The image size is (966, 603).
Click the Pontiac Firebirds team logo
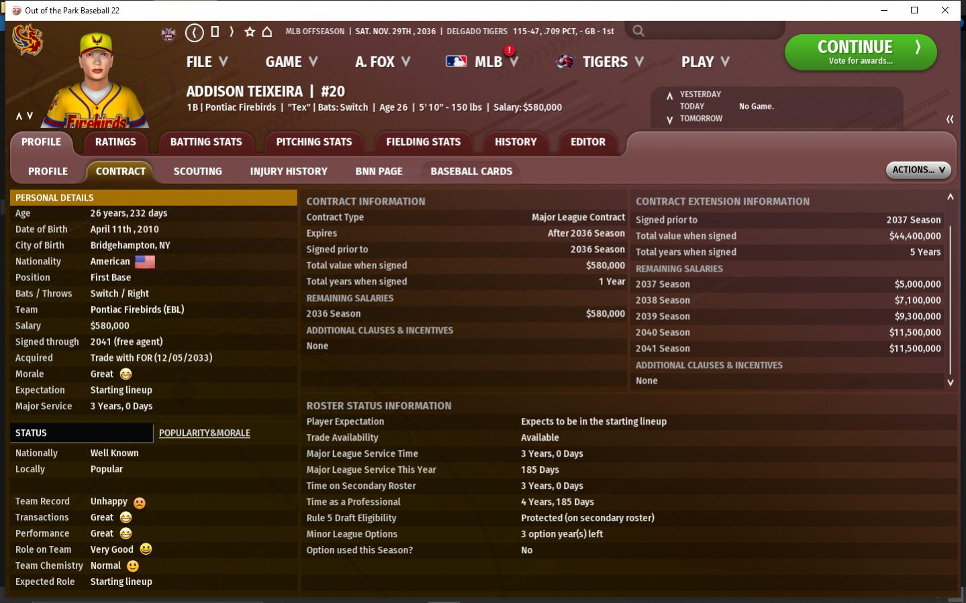pos(28,40)
